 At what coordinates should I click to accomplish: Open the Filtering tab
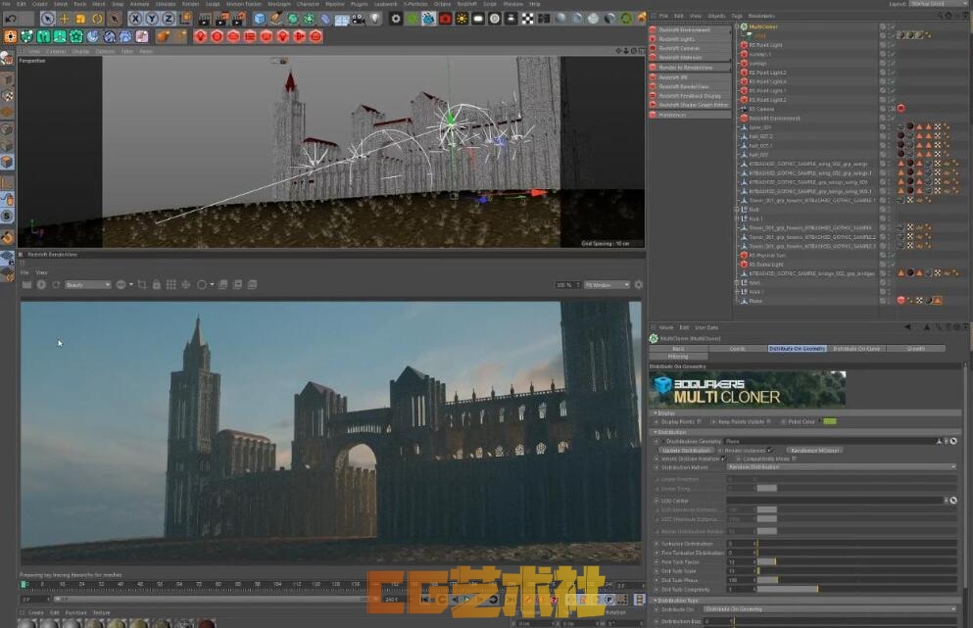pos(678,357)
